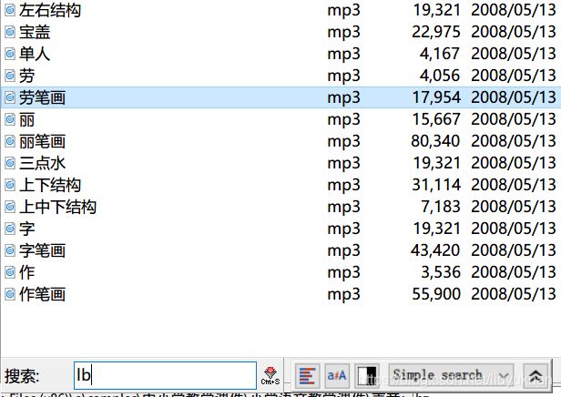The image size is (561, 397).
Task: Click the file icon beside the 字 row
Action: coord(10,229)
